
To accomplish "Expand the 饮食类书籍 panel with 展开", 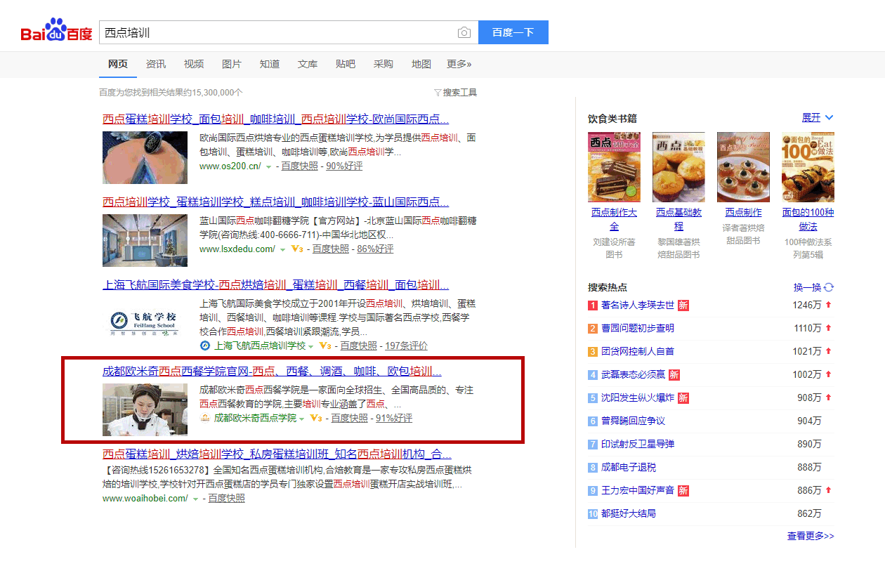I will click(818, 117).
